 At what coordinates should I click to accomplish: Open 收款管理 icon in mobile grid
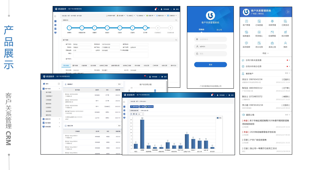pyautogui.click(x=272, y=22)
